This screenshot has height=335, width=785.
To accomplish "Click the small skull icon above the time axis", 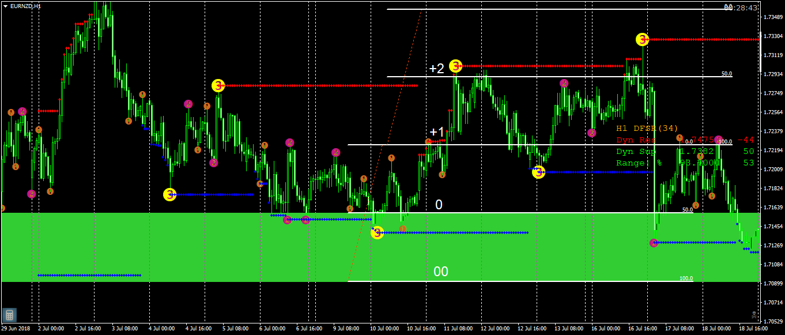I will (x=753, y=314).
